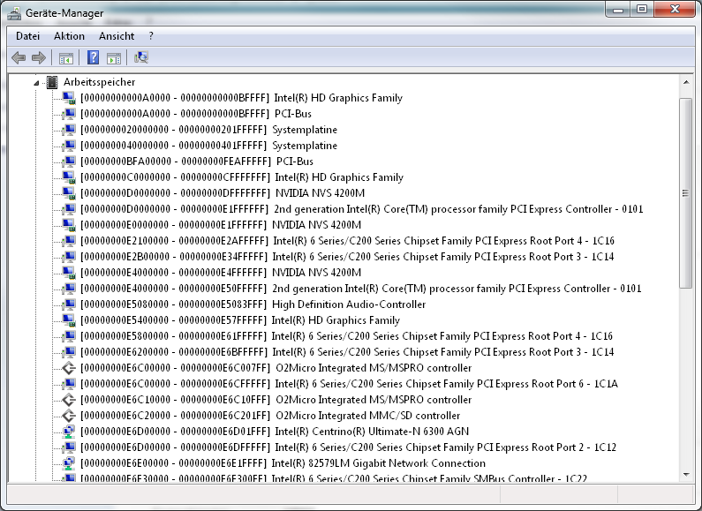The height and width of the screenshot is (511, 702).
Task: Click the vertical scrollbar up arrow
Action: 686,82
